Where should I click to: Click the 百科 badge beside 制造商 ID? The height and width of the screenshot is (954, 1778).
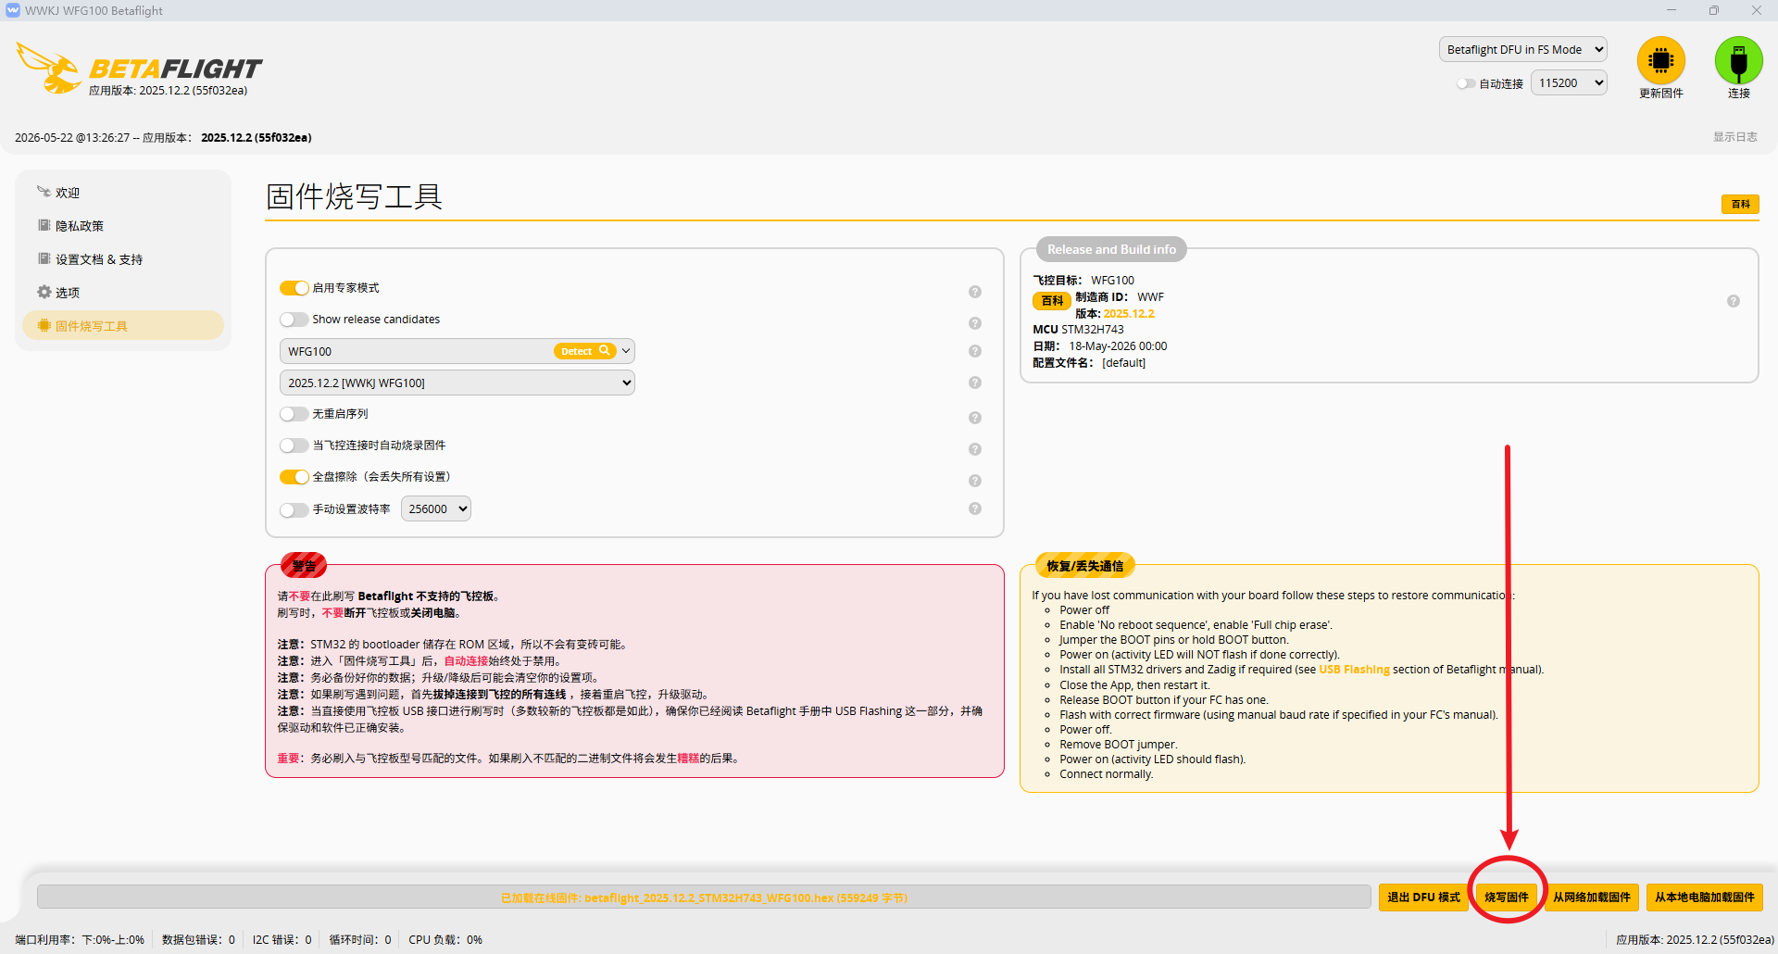pyautogui.click(x=1052, y=301)
